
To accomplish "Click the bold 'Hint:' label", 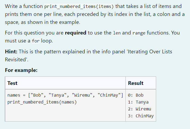I will [11, 51].
